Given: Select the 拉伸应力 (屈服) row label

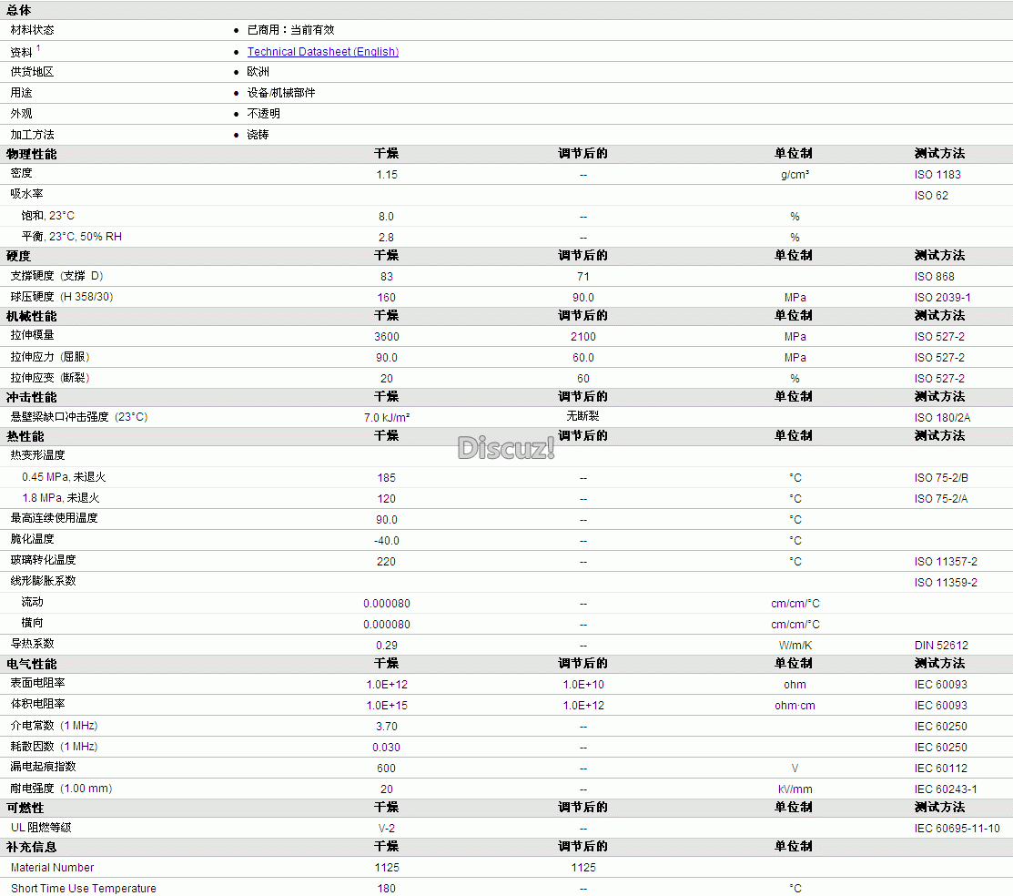Looking at the screenshot, I should pos(50,357).
